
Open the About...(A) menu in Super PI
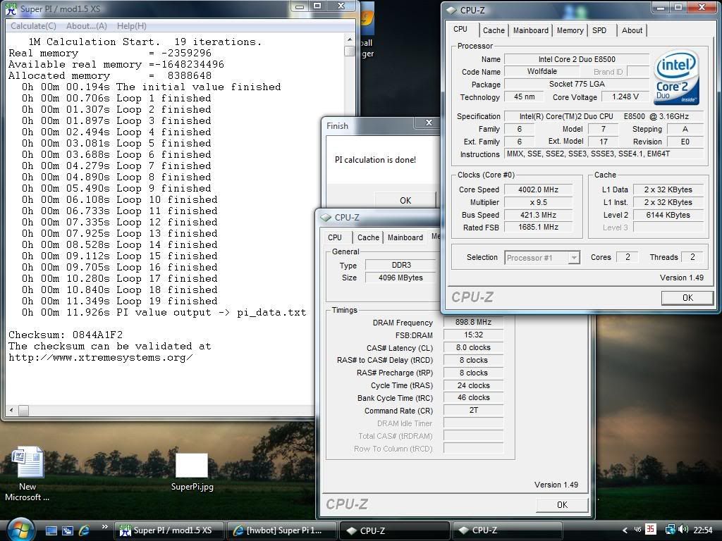[x=87, y=26]
